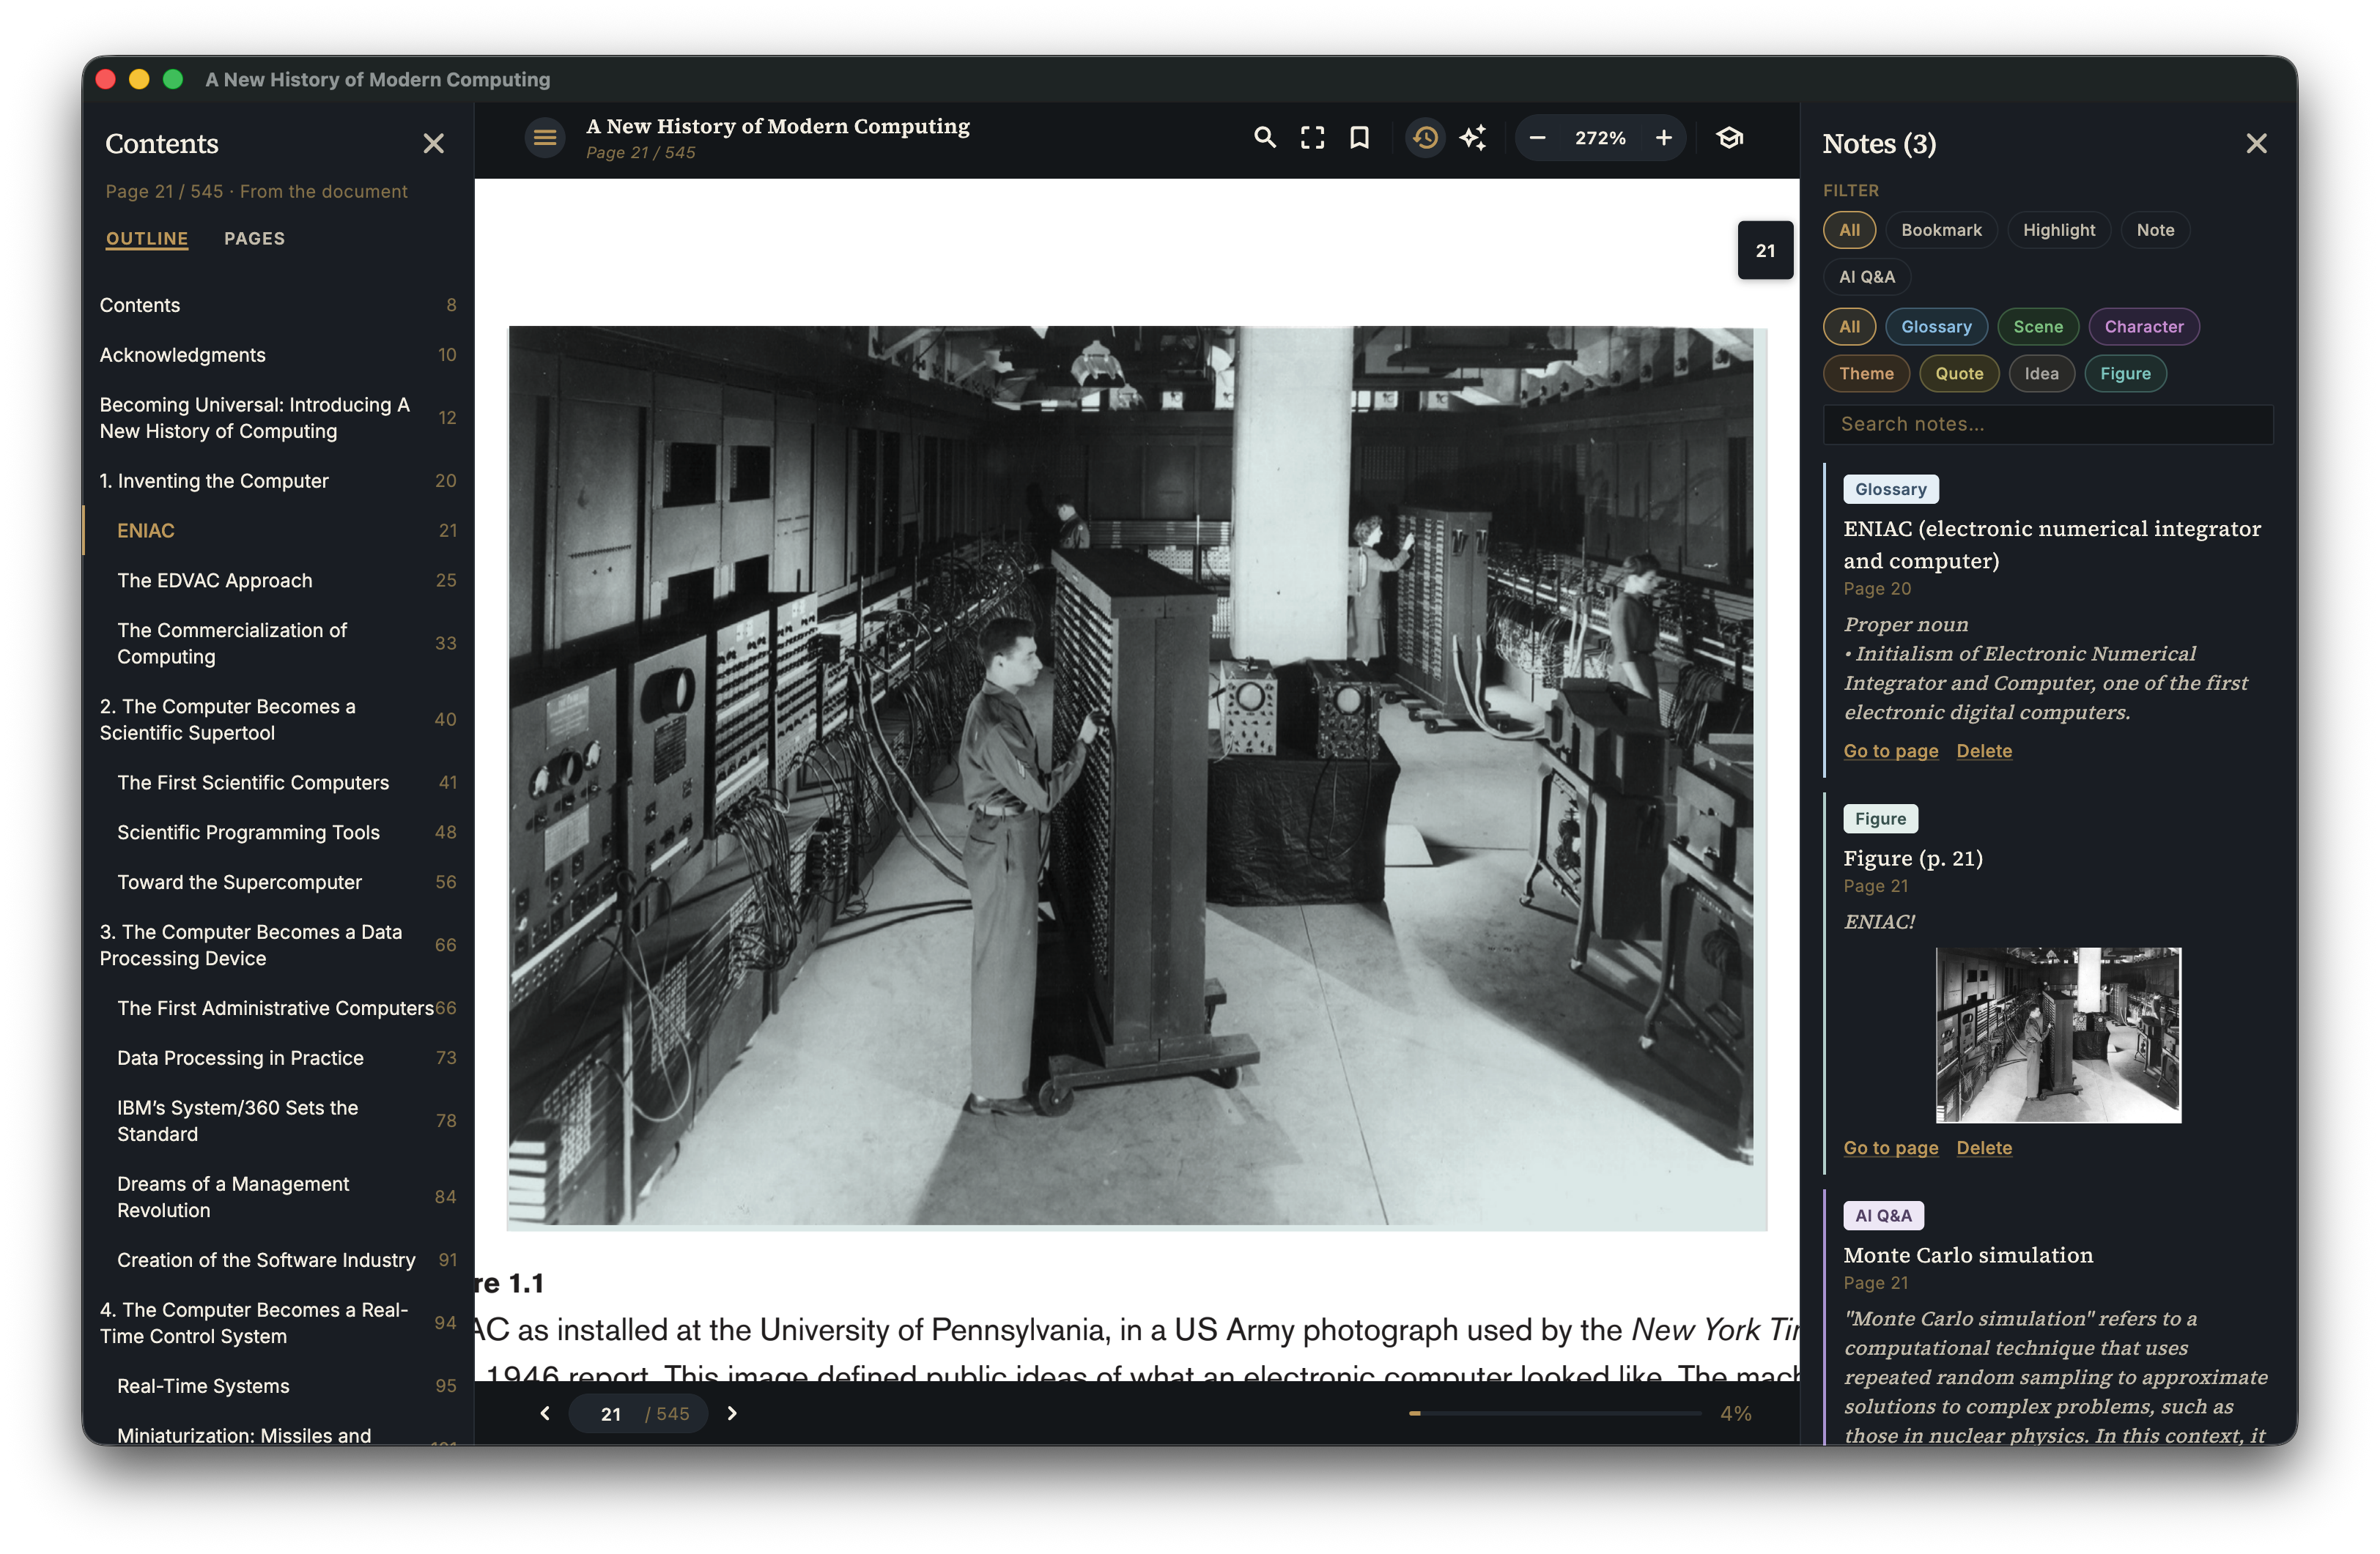Open The Commercialization of Computing section
This screenshot has height=1554, width=2380.
[278, 644]
